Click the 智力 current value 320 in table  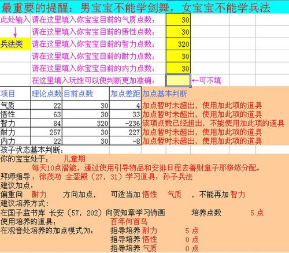pyautogui.click(x=86, y=123)
